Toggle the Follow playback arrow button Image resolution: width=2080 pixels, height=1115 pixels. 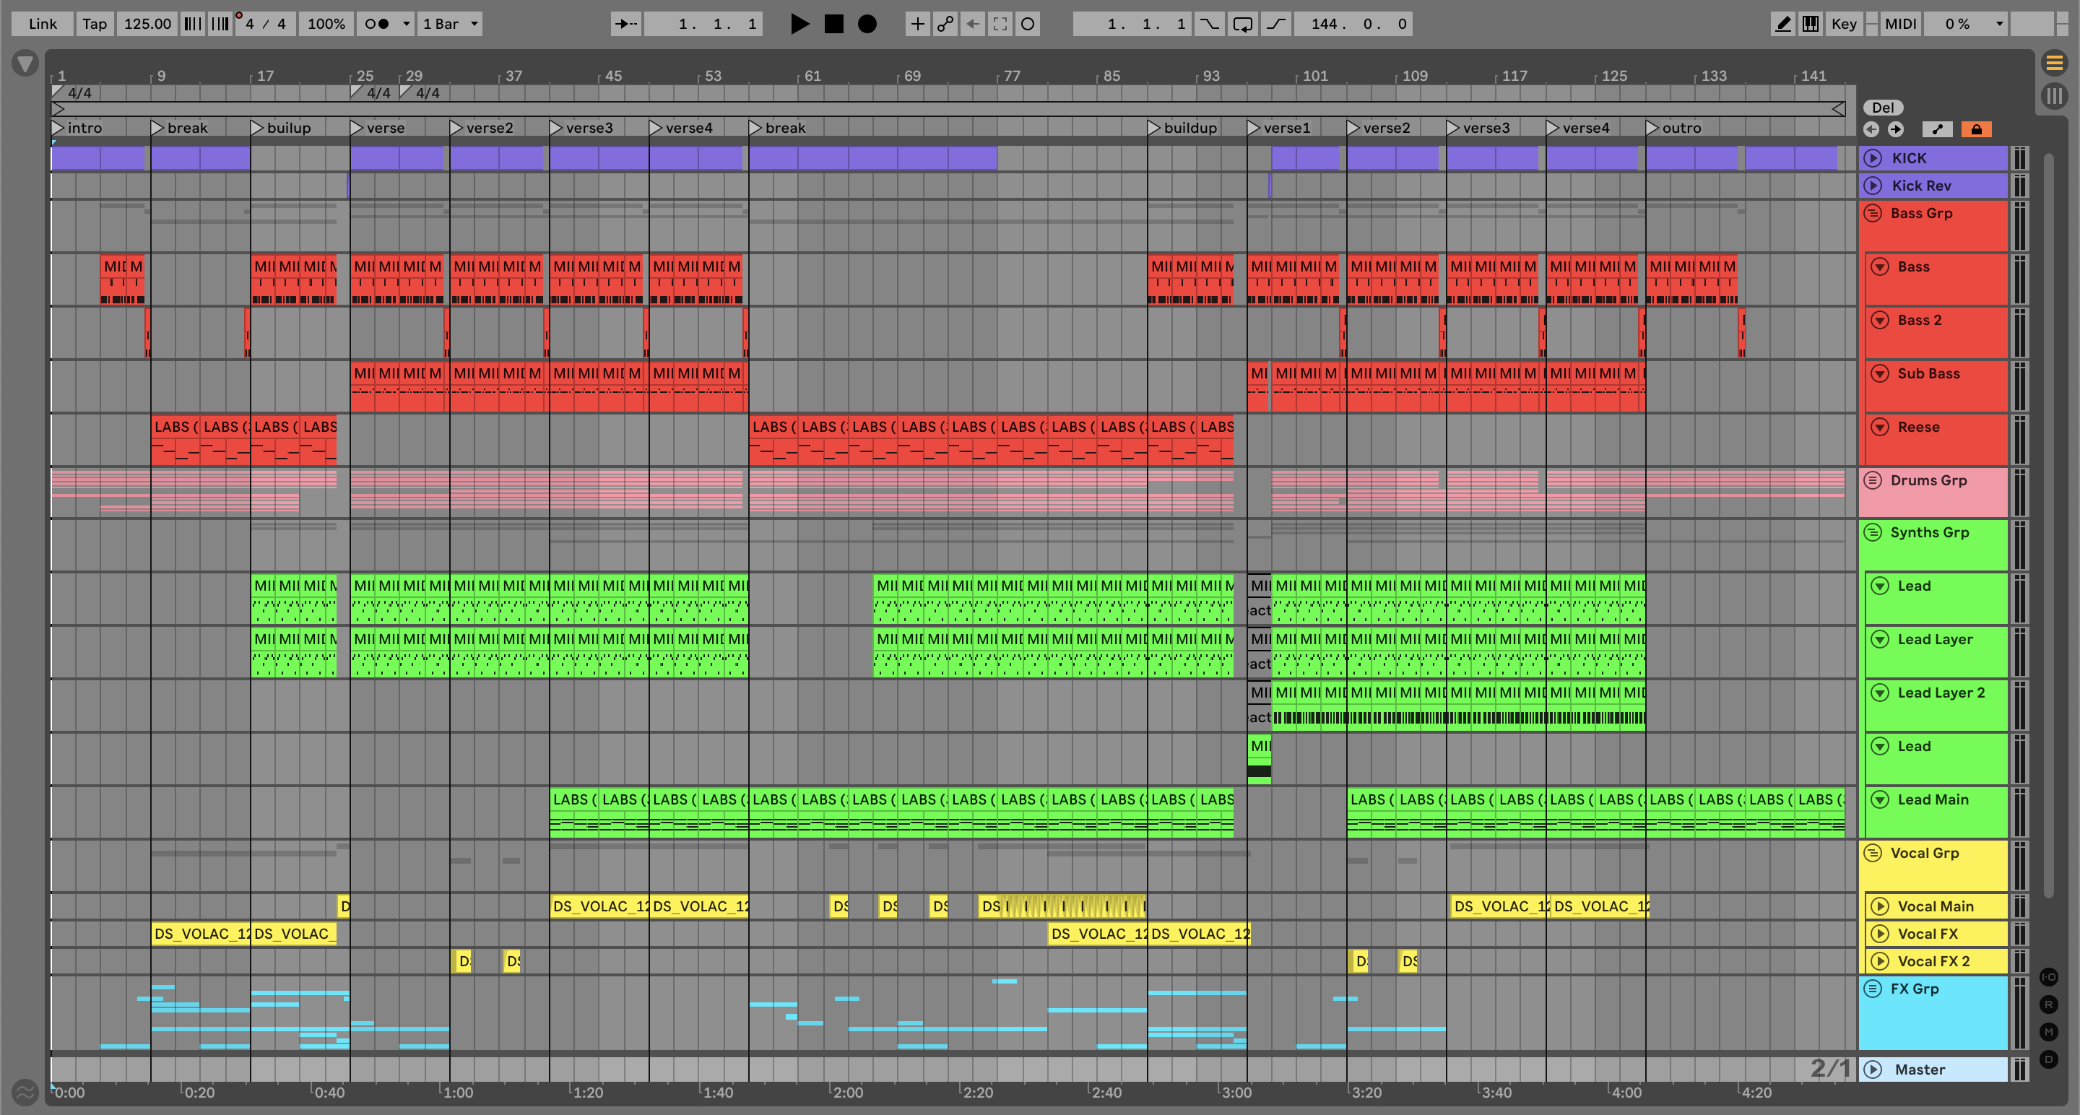click(625, 23)
